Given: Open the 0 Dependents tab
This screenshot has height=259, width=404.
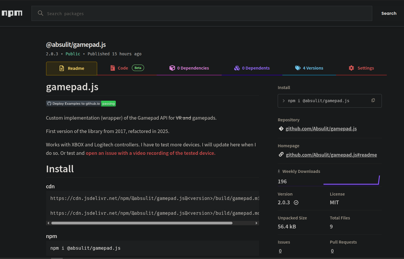Looking at the screenshot, I should coord(252,68).
